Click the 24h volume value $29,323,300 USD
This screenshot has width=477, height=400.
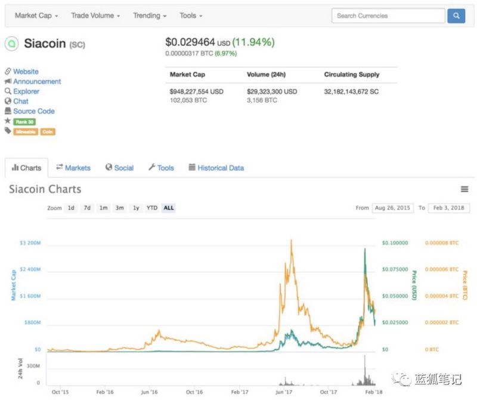tap(272, 92)
